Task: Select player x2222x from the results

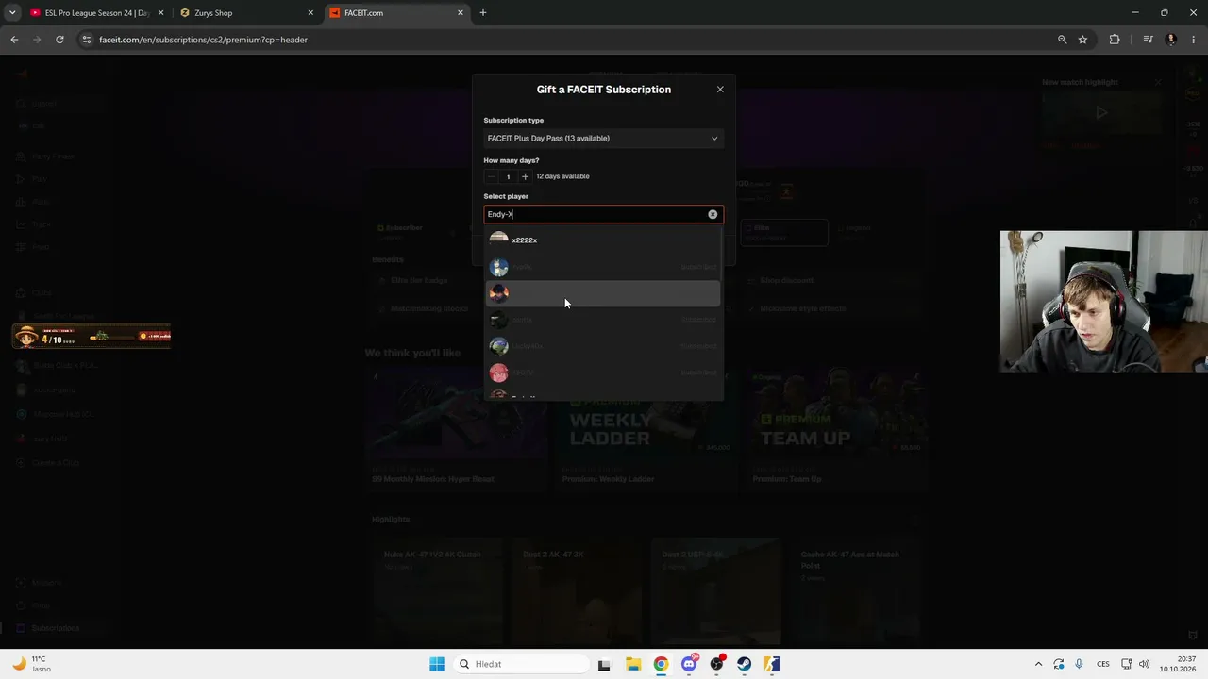Action: pyautogui.click(x=603, y=240)
